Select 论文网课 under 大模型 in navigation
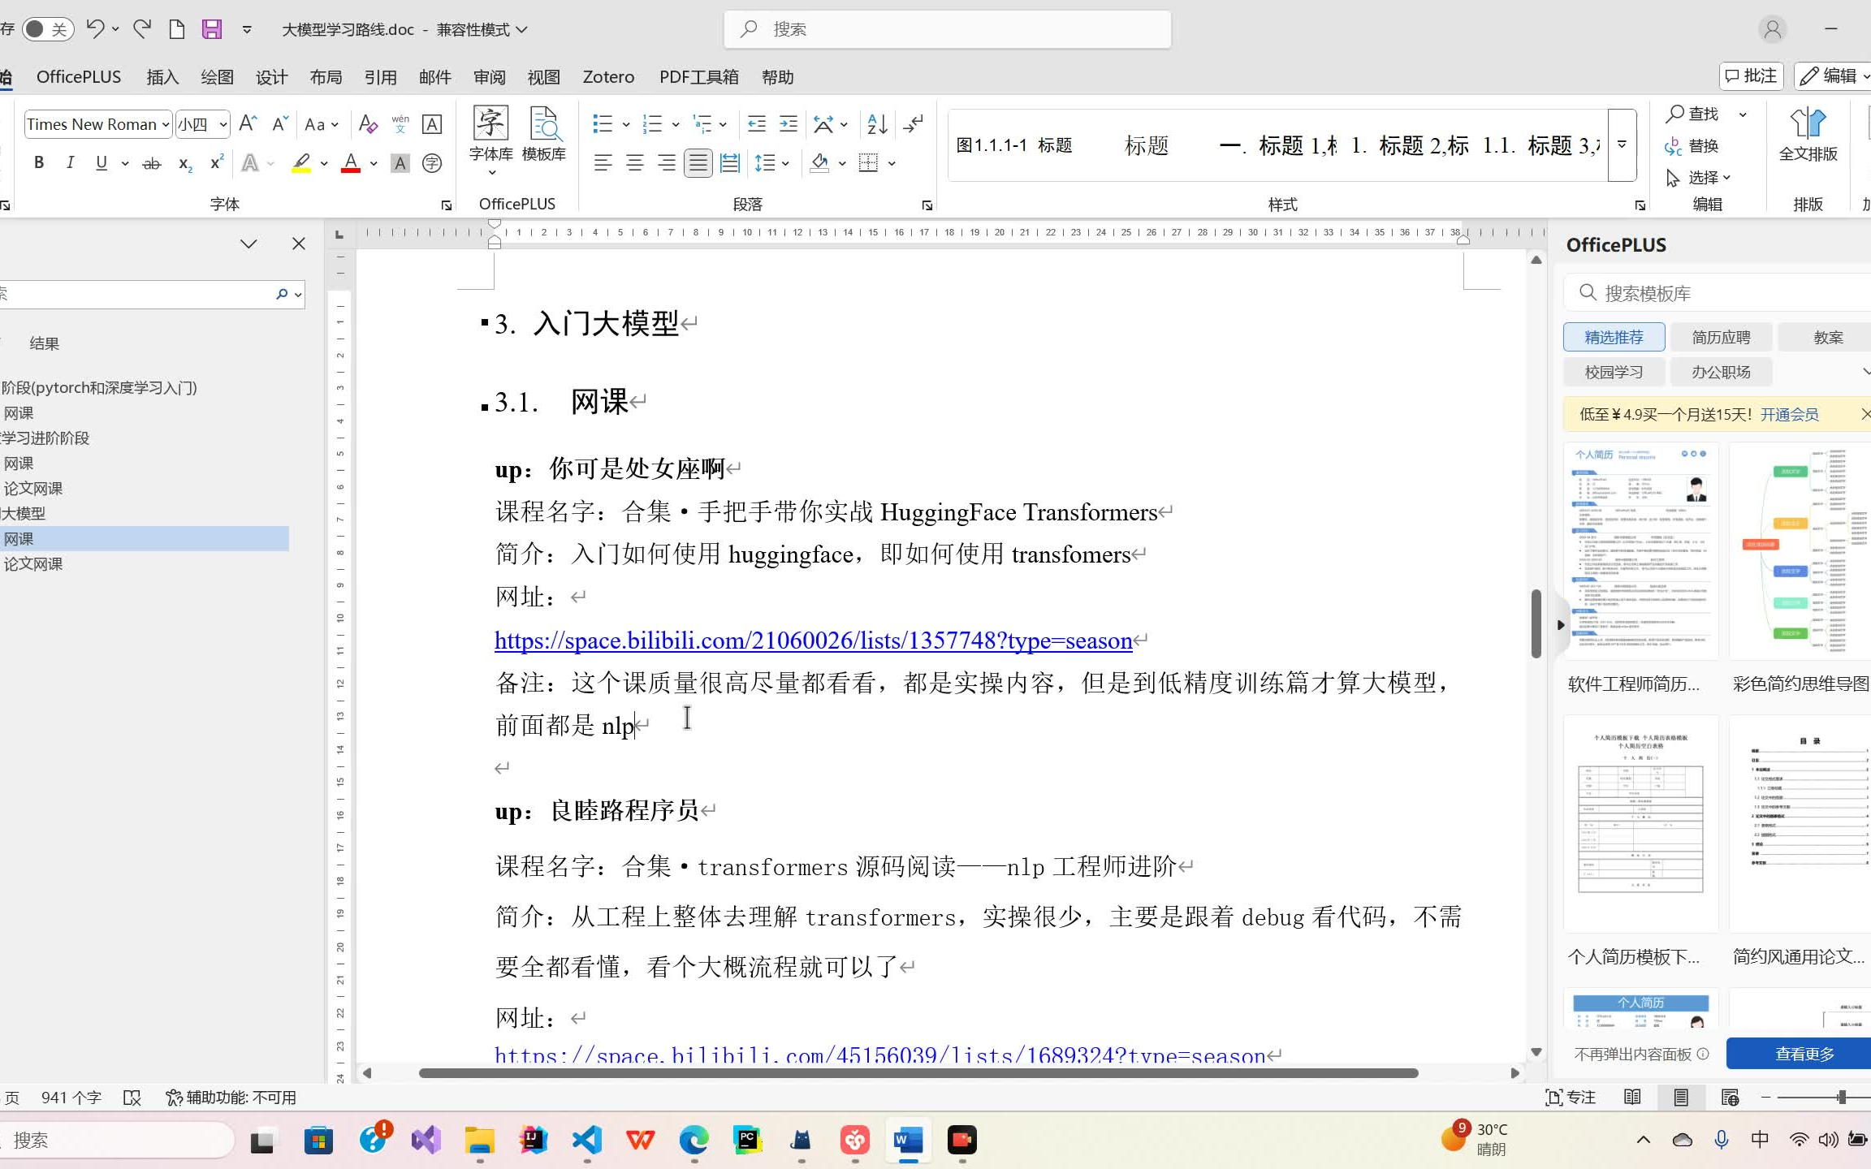The height and width of the screenshot is (1169, 1871). [33, 563]
